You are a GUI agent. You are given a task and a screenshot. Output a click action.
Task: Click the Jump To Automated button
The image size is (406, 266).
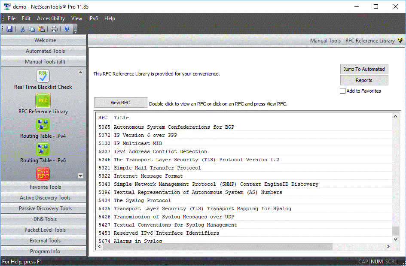[x=364, y=69]
